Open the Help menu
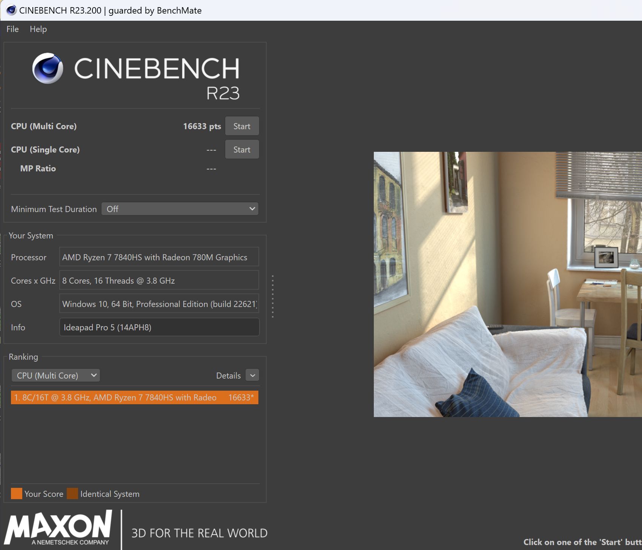Image resolution: width=642 pixels, height=550 pixels. [x=38, y=29]
